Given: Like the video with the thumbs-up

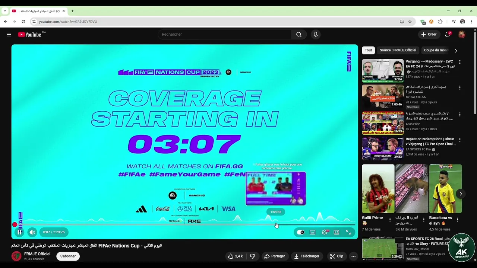Looking at the screenshot, I should point(236,256).
